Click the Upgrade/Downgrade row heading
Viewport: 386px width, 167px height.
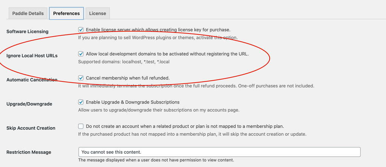tap(29, 104)
